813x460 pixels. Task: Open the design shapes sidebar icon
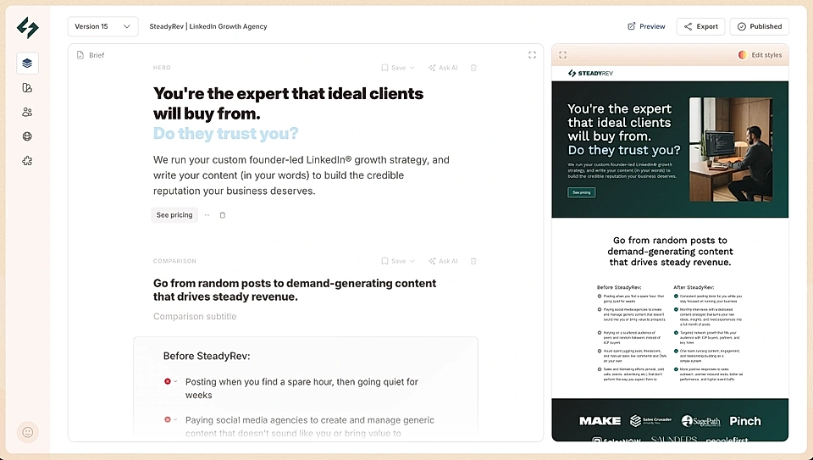click(x=27, y=87)
